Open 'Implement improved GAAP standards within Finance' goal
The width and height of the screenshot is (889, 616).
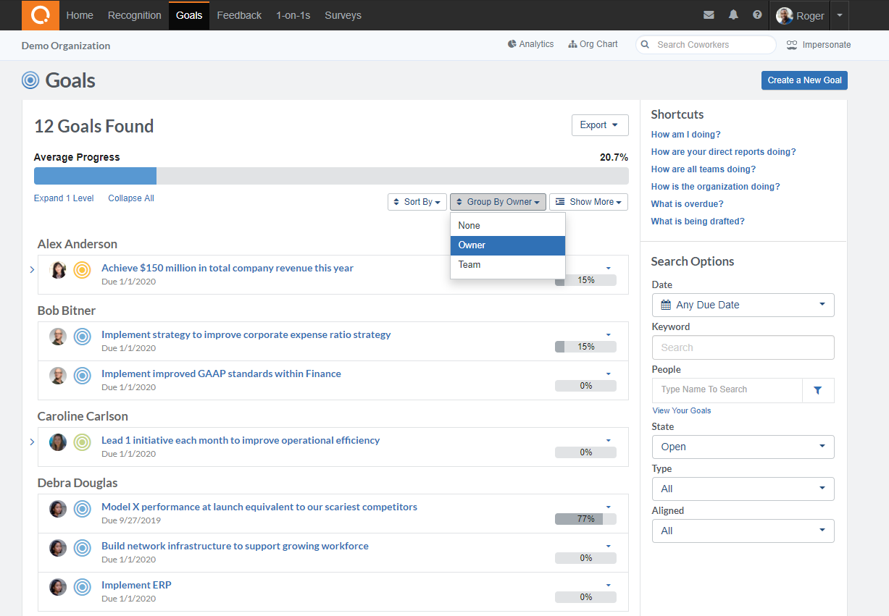221,374
